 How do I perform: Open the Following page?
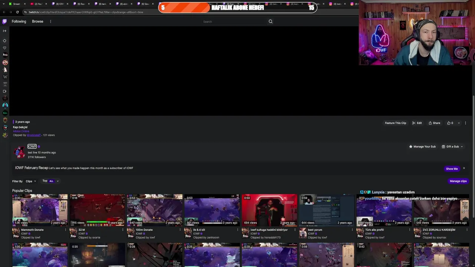click(x=19, y=22)
